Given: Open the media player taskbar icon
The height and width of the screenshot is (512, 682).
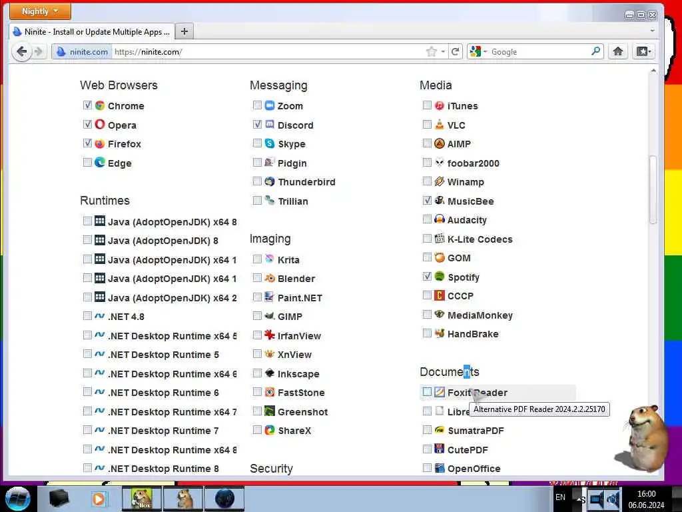Looking at the screenshot, I should [99, 499].
